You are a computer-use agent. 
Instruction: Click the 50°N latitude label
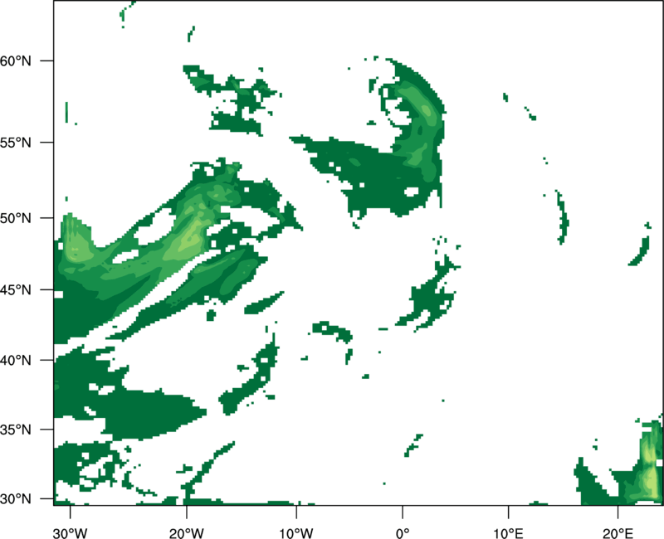click(16, 218)
